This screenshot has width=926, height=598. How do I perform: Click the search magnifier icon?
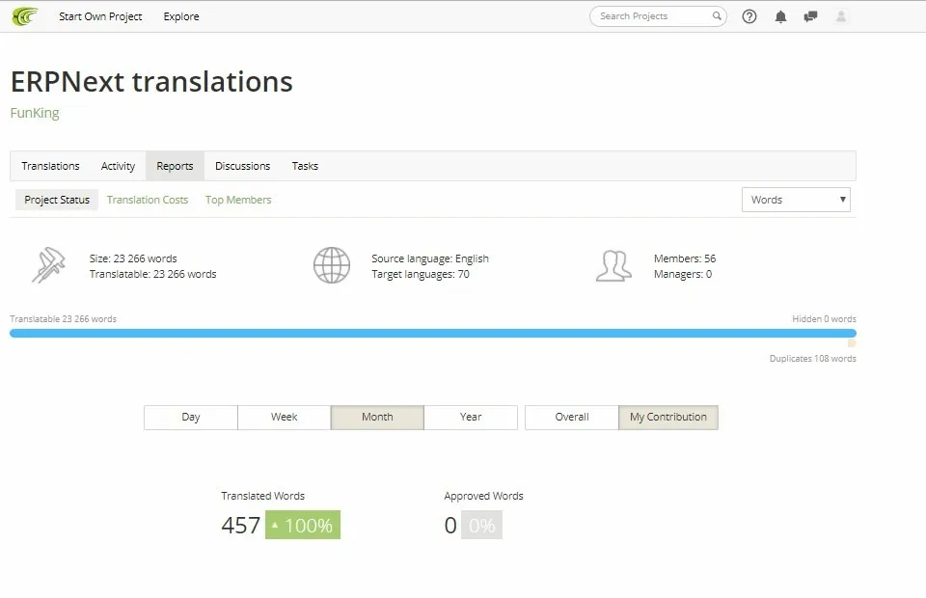(717, 16)
